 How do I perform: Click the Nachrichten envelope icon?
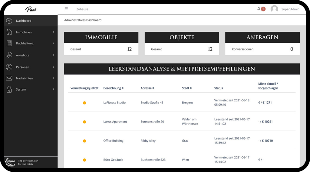[x=9, y=78]
